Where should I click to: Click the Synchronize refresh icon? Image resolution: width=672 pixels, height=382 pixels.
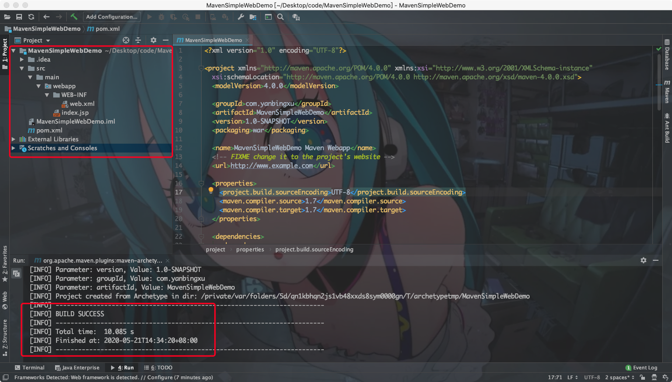[31, 17]
